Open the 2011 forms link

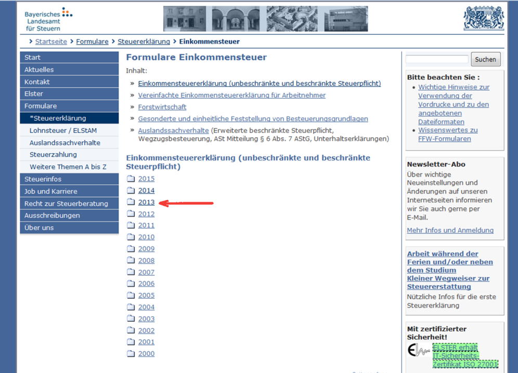click(x=146, y=225)
